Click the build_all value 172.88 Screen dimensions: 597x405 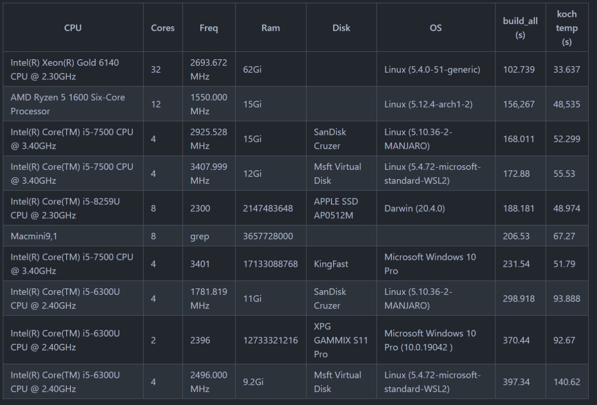pyautogui.click(x=516, y=174)
